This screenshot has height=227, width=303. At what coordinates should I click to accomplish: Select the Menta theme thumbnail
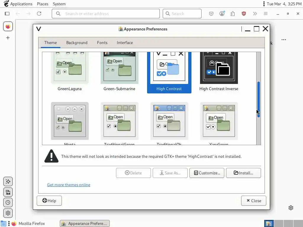(x=70, y=121)
